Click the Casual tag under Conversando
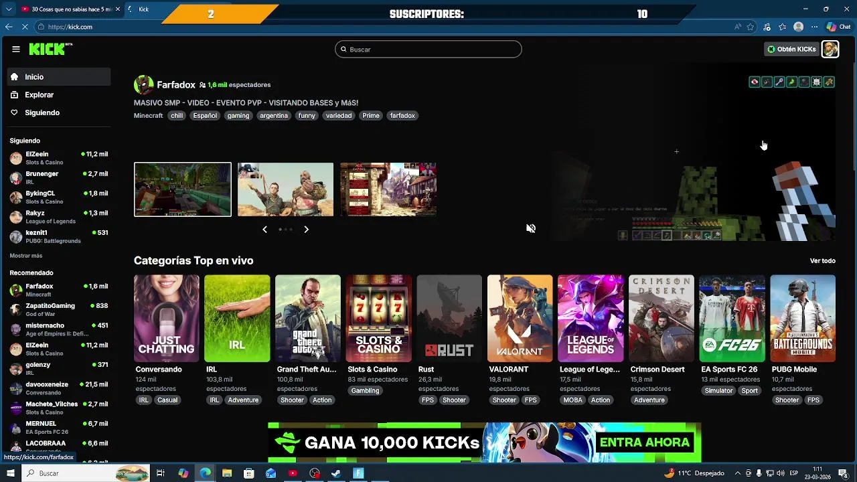The width and height of the screenshot is (857, 482). click(167, 400)
